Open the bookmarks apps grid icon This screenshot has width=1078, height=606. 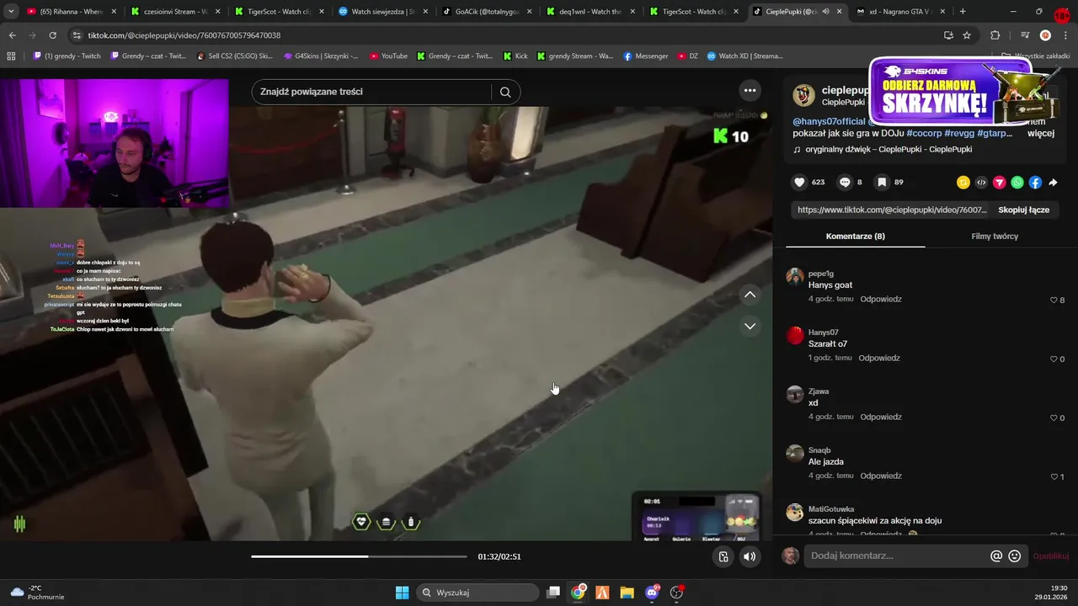[11, 56]
